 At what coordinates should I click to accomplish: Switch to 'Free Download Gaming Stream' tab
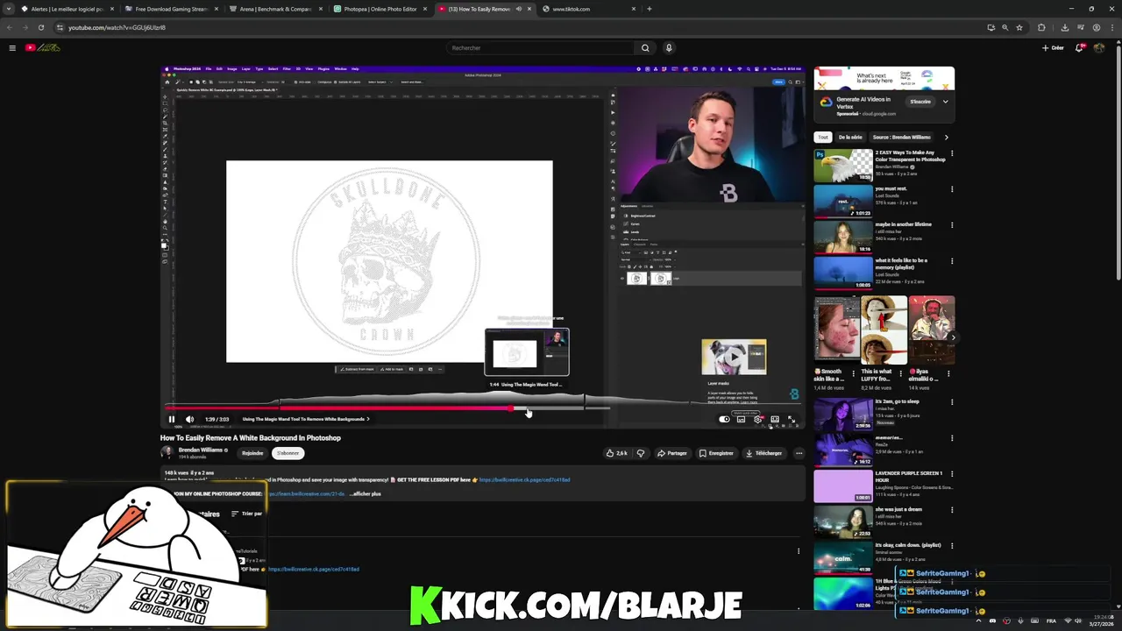pyautogui.click(x=171, y=9)
